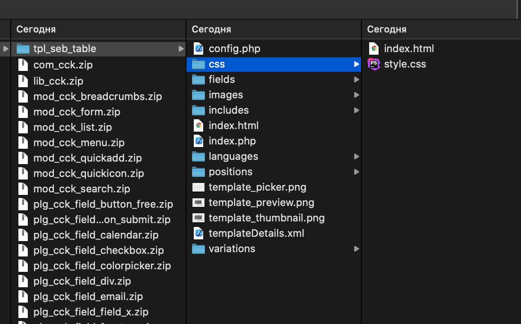Expand the languages folder chevron
Screen dimensions: 521x324
pyautogui.click(x=356, y=156)
